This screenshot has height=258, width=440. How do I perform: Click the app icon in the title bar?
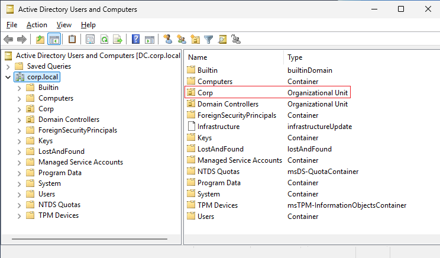pyautogui.click(x=10, y=9)
